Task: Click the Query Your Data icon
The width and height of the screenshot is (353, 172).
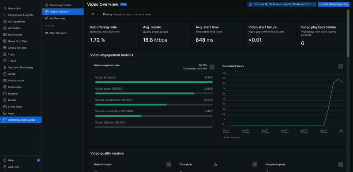Action: click(x=5, y=41)
